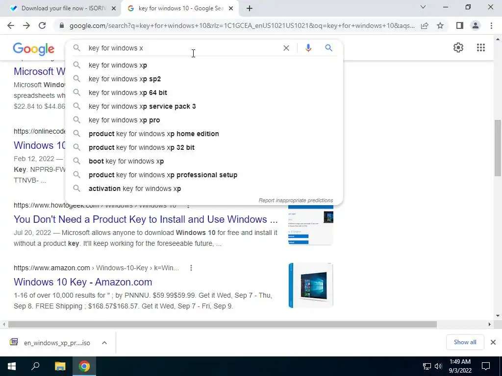Start voice search with the microphone
Screen dimensions: 502x376
point(308,48)
